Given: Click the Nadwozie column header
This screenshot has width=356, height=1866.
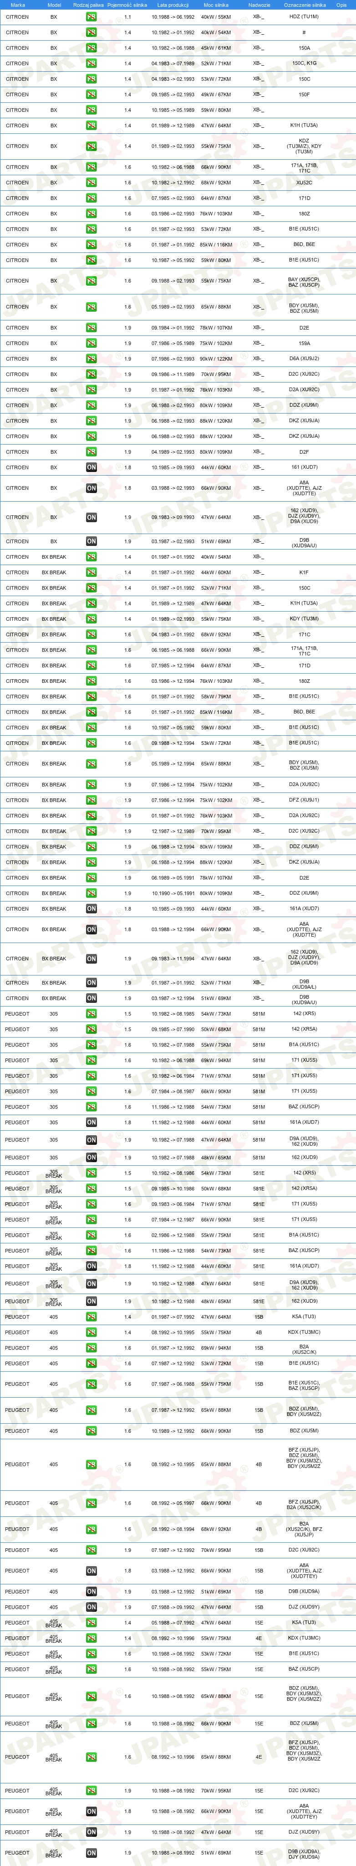Looking at the screenshot, I should click(x=259, y=5).
